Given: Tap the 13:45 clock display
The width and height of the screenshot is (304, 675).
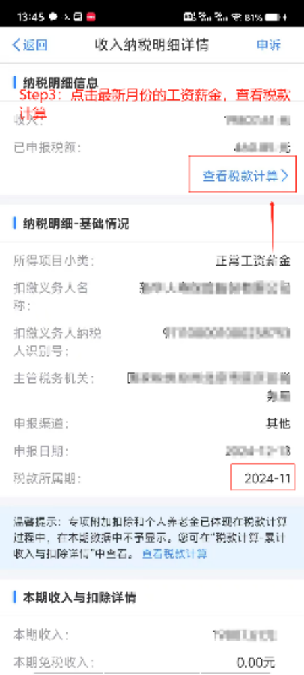Looking at the screenshot, I should pyautogui.click(x=31, y=17).
